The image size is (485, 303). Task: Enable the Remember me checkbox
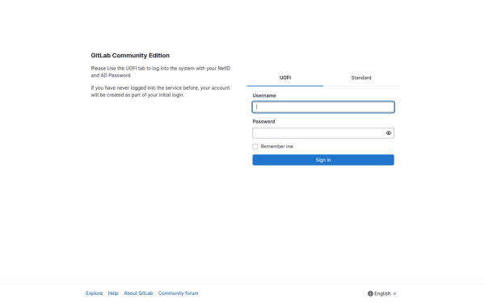tap(255, 146)
